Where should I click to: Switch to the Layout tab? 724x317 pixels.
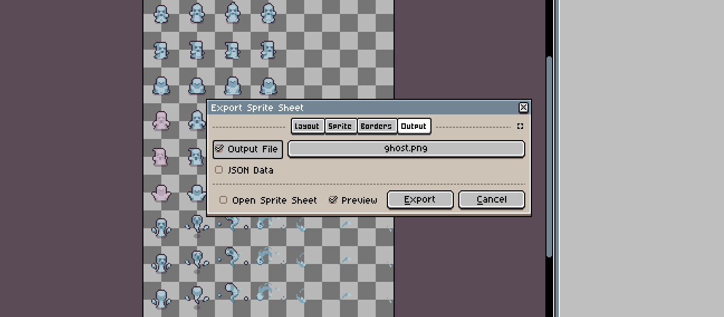(307, 126)
